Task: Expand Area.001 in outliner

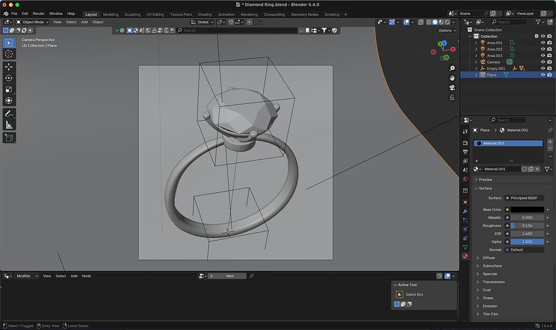Action: click(476, 43)
